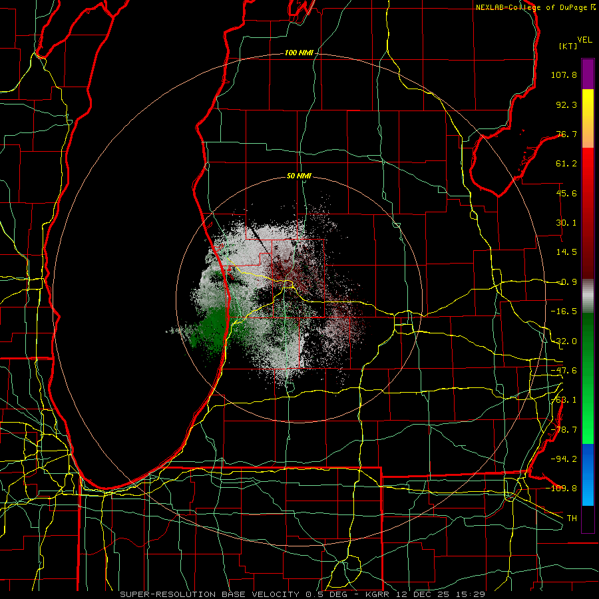Image resolution: width=599 pixels, height=599 pixels.
Task: Click the Super-Resolution Base Velocity caption
Action: tap(303, 594)
